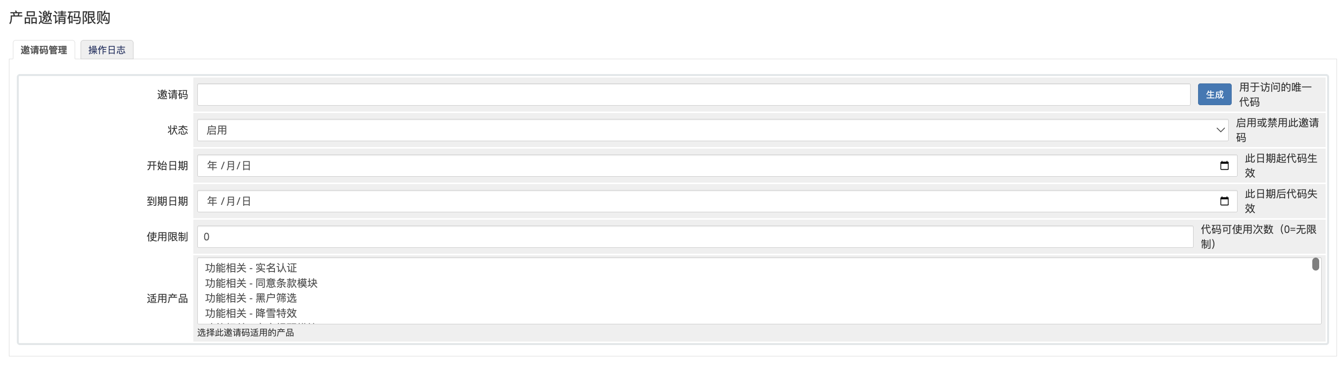
Task: Click the chevron arrow of status select
Action: click(x=1220, y=130)
